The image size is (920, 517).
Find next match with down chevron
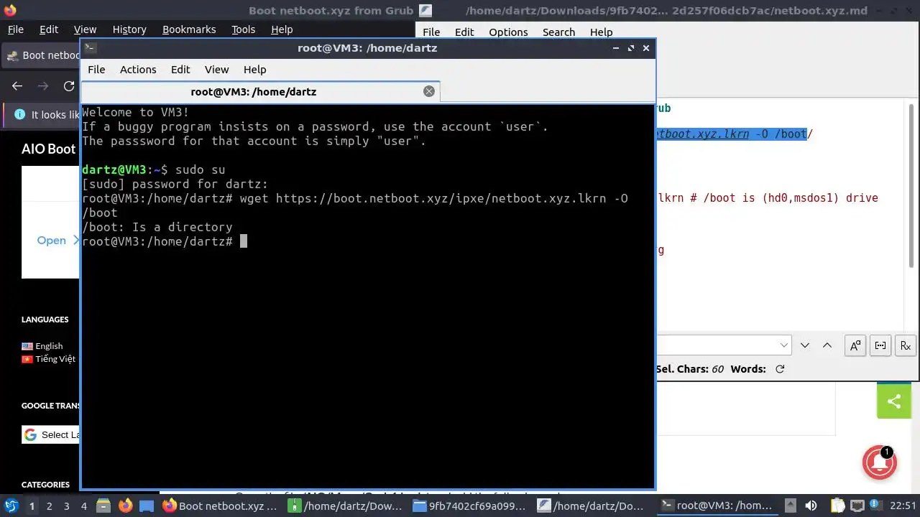click(805, 345)
